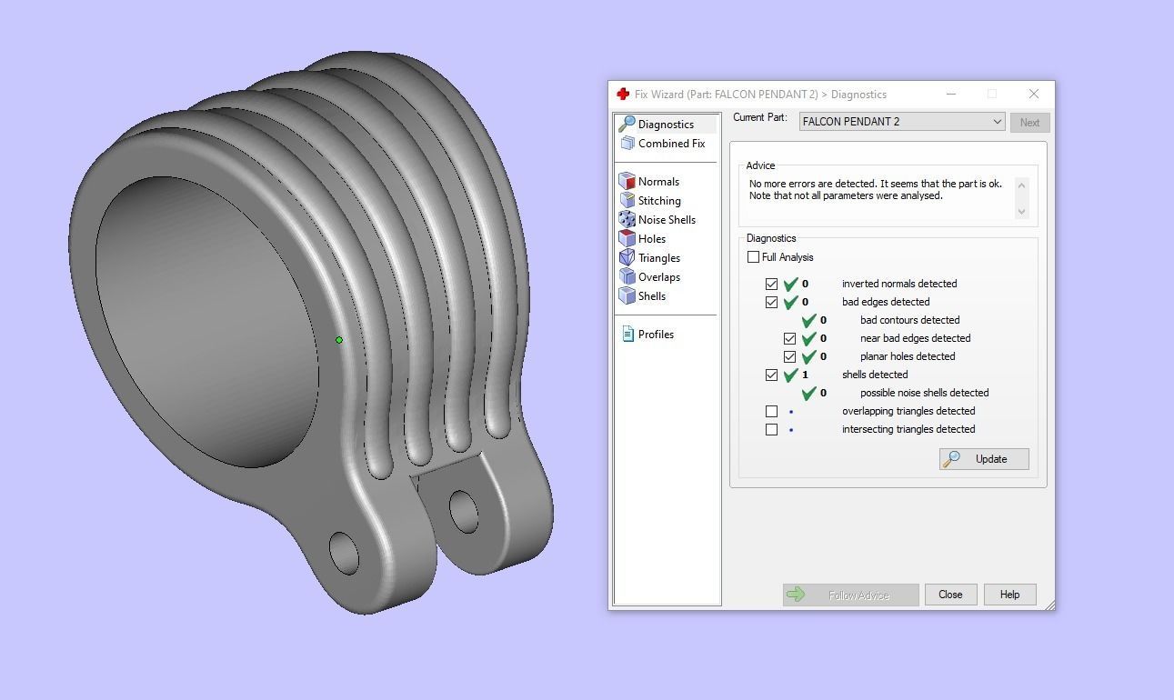Select Combined Fix in the sidebar
This screenshot has height=700, width=1174.
click(x=671, y=144)
